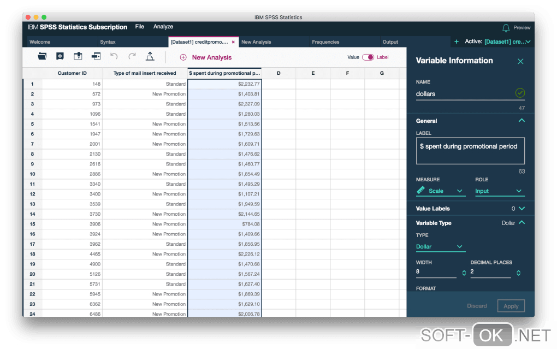
Task: Click the Preview link
Action: [522, 28]
